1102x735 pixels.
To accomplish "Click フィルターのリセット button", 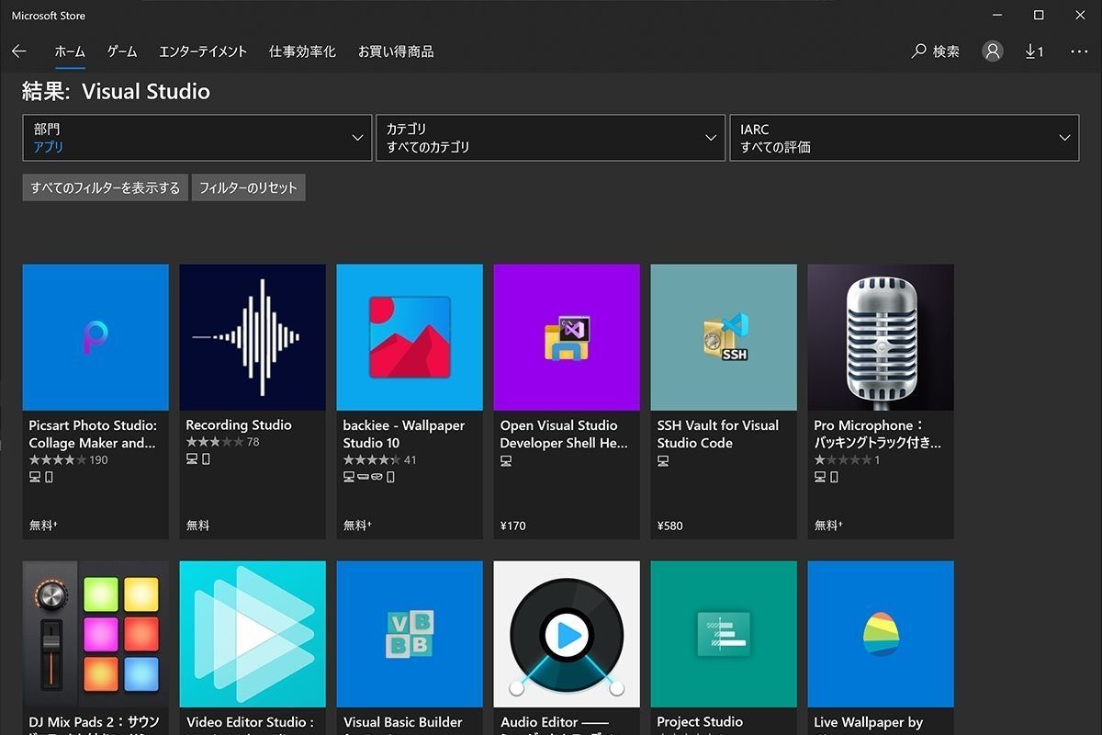I will (249, 187).
